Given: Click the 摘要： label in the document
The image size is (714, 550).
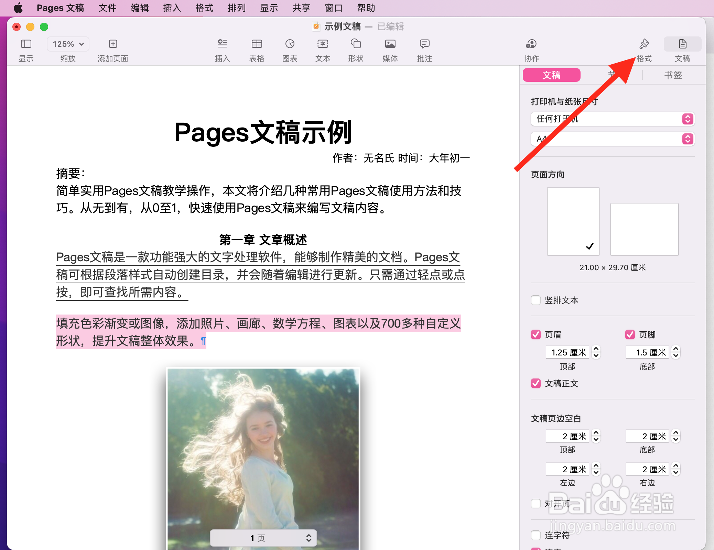Looking at the screenshot, I should [x=71, y=173].
